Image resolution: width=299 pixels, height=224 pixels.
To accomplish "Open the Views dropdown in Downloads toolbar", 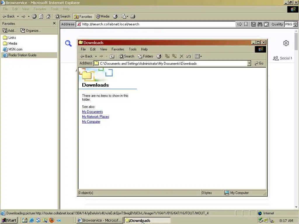I will point(198,56).
